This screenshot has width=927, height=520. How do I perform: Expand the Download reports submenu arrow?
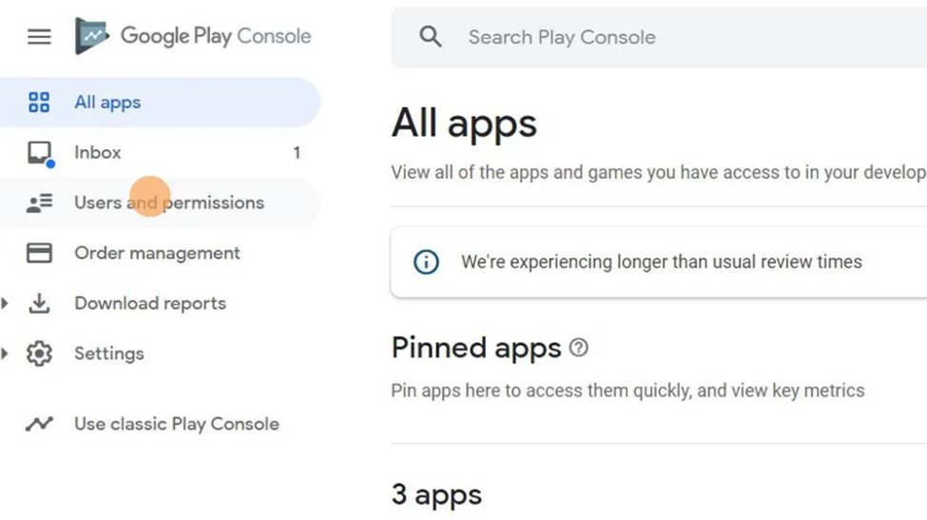(5, 303)
